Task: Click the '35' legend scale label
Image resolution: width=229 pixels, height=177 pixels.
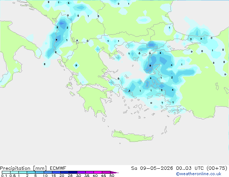Action: (x=87, y=176)
